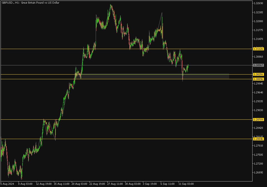Click the 22 Aug 19:00 time label

click(x=97, y=184)
